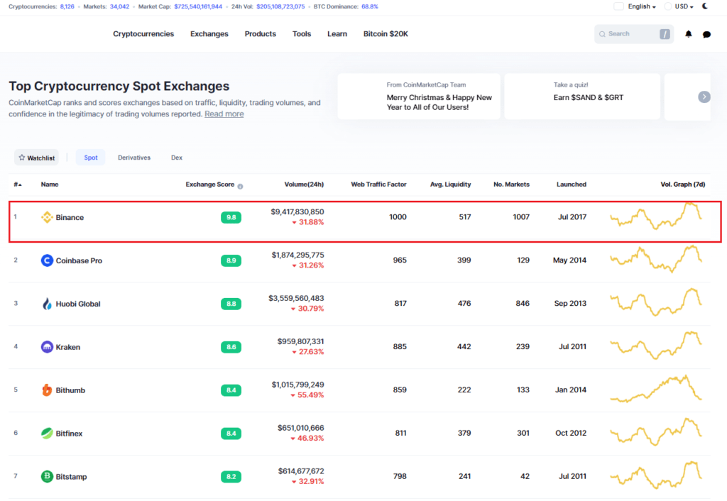Screen dimensions: 727x501
Task: Click the 24h Vol value link
Action: coord(280,6)
